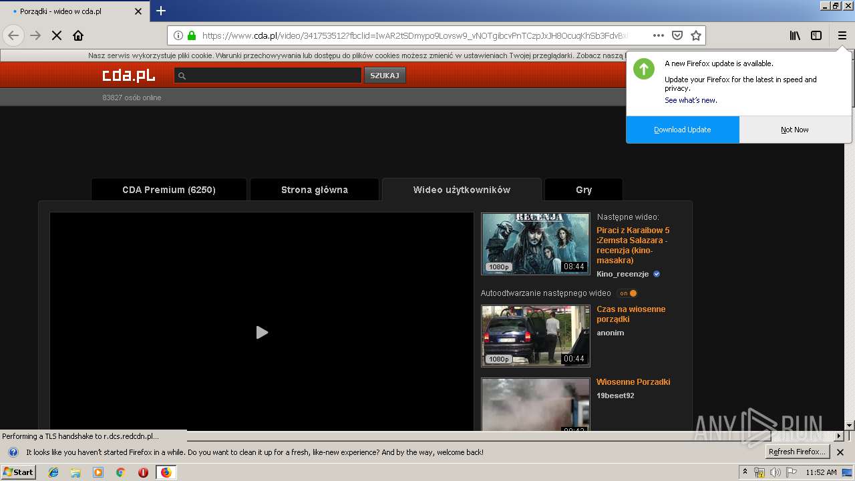Go back to the previous page

(x=13, y=35)
